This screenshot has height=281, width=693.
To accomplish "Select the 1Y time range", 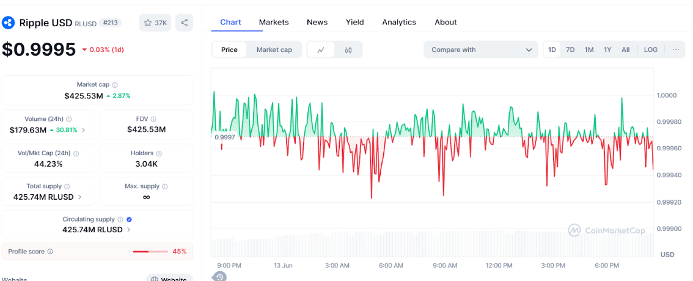I will click(x=607, y=49).
